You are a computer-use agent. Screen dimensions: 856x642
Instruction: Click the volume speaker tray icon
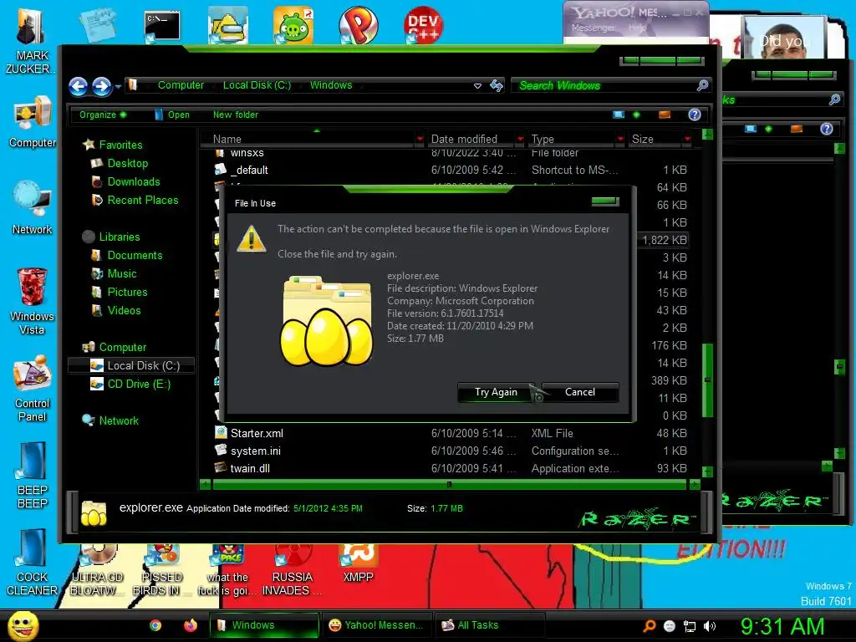pyautogui.click(x=710, y=626)
